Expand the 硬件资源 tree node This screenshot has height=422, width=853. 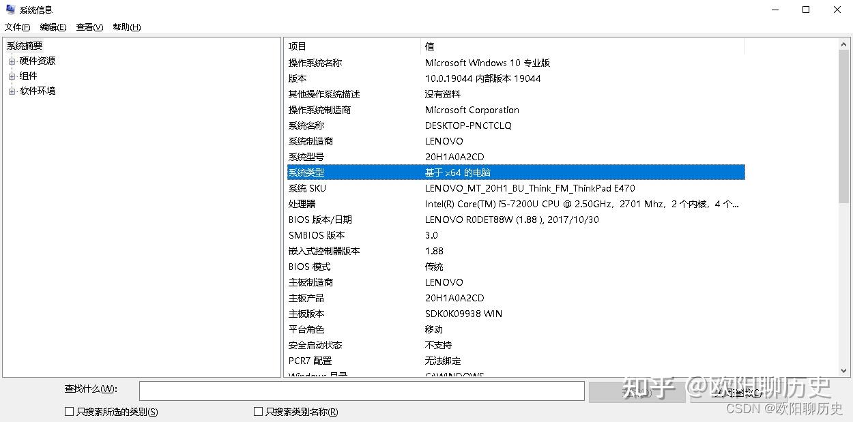click(12, 60)
